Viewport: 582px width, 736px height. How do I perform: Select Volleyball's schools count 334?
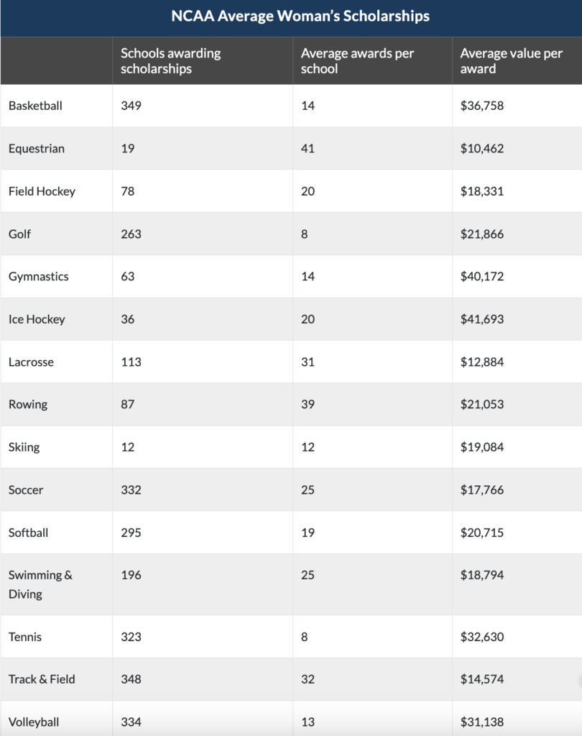(131, 722)
